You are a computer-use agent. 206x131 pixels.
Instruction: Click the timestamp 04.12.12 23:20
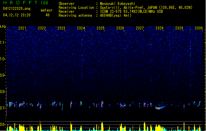(17, 15)
